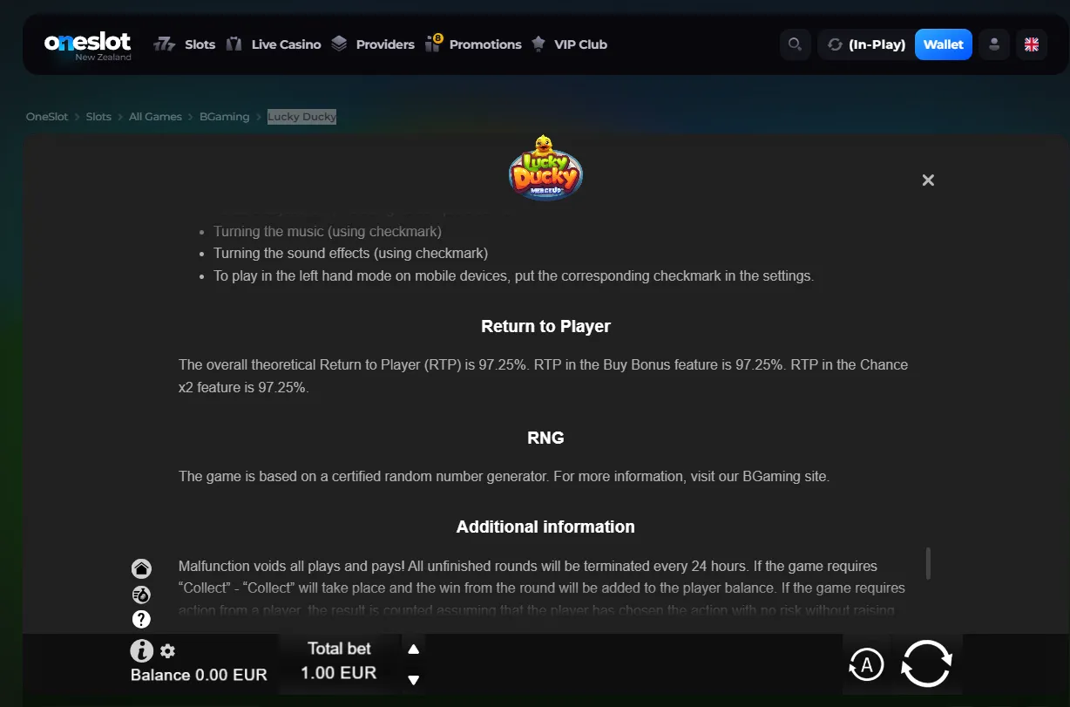Open the search magnifier in header
Screen dimensions: 1070x707
click(795, 44)
